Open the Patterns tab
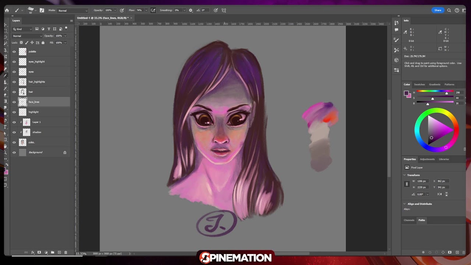Screen dimensions: 471x265 (x=449, y=84)
